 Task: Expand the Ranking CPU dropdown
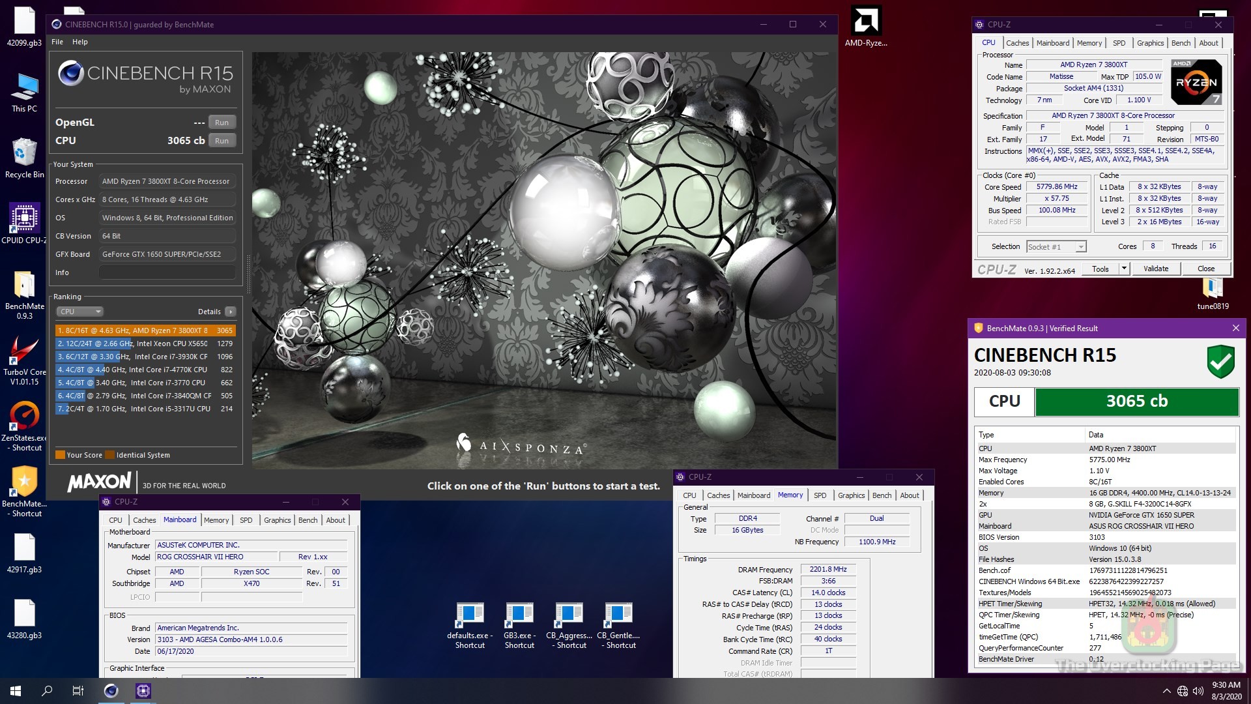click(80, 312)
